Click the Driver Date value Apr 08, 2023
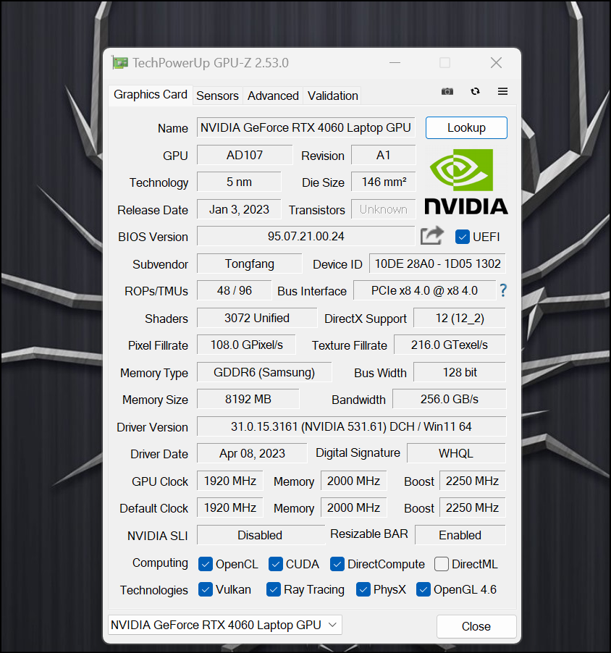611x653 pixels. pyautogui.click(x=252, y=453)
